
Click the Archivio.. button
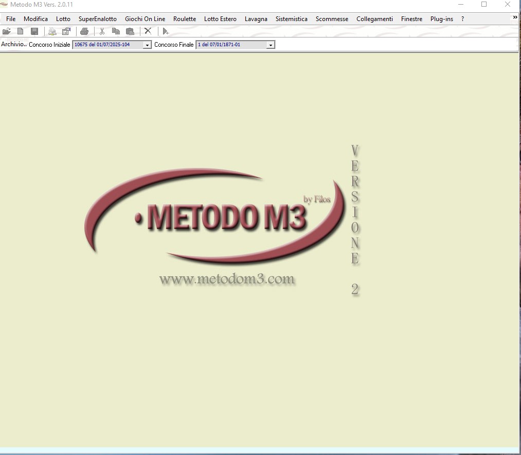13,44
